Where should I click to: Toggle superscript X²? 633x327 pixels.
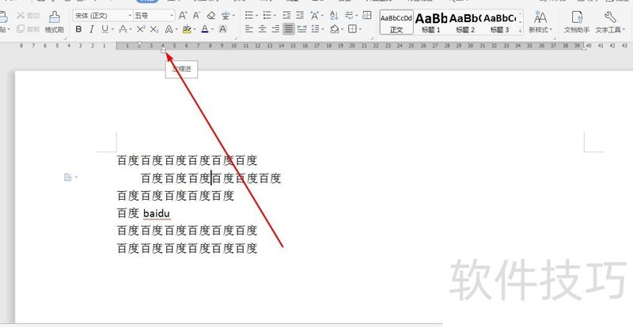click(x=141, y=29)
